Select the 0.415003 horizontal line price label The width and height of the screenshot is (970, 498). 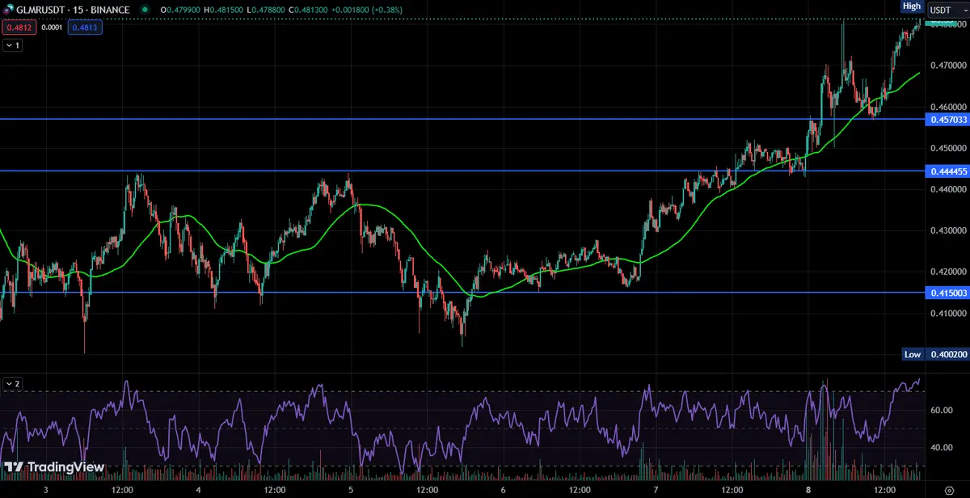point(948,293)
